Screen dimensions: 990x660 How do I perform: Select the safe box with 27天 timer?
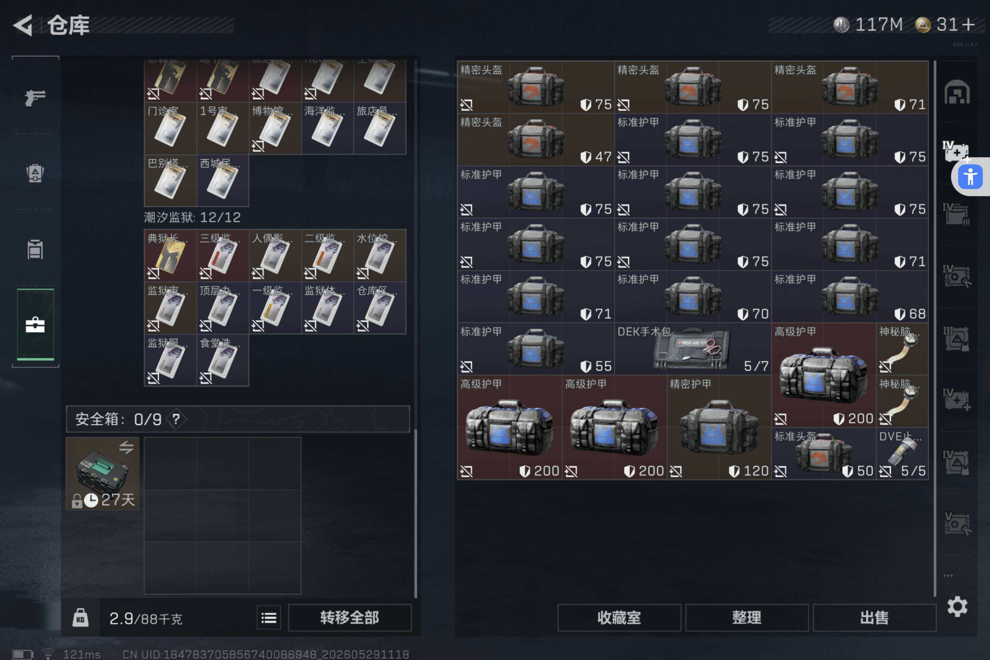(x=102, y=474)
